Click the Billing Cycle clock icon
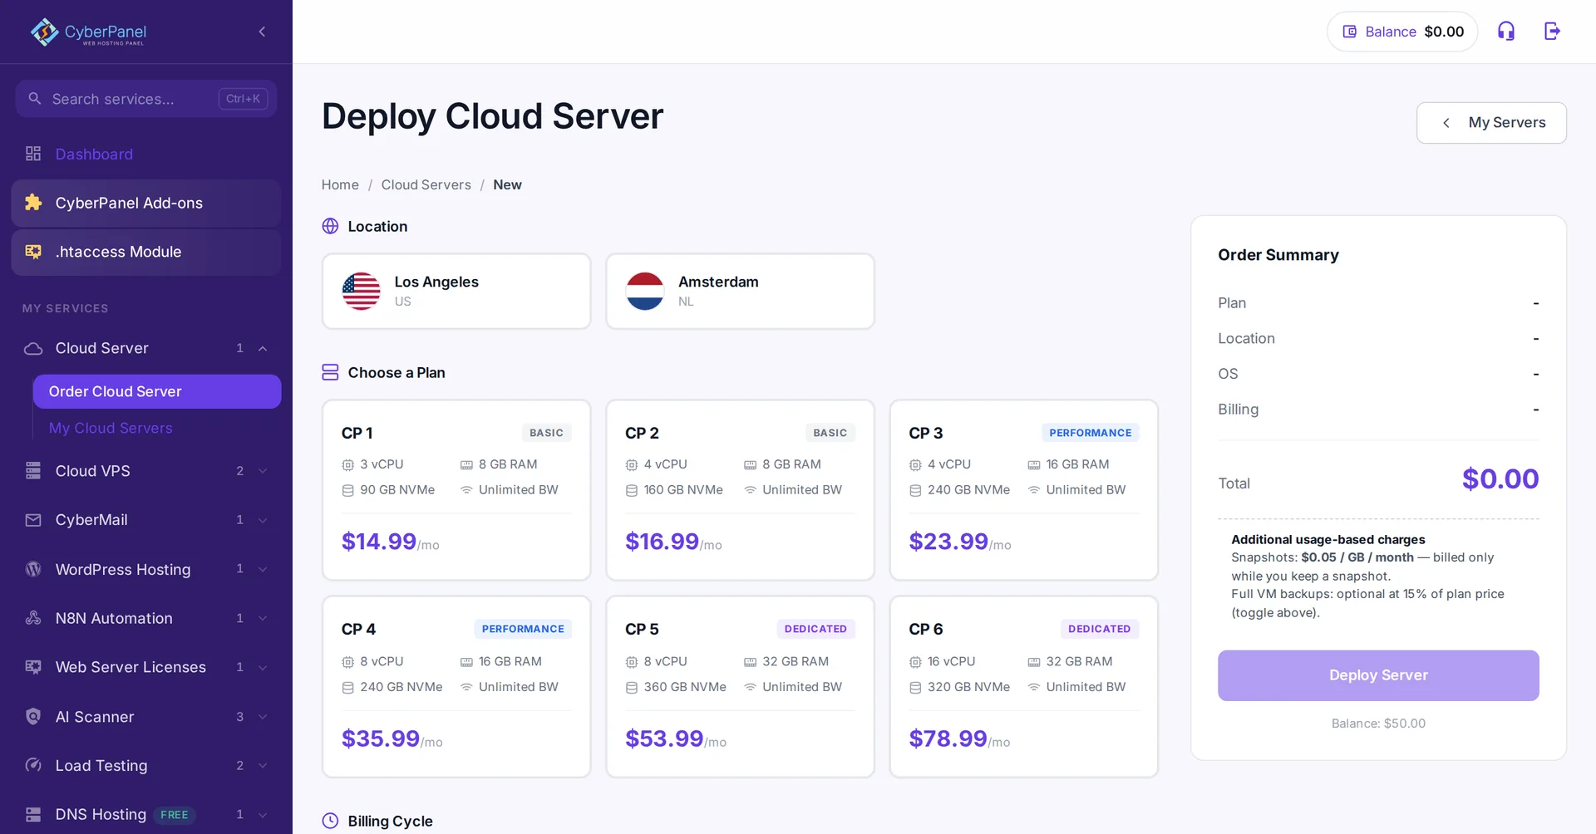This screenshot has height=834, width=1596. click(330, 821)
